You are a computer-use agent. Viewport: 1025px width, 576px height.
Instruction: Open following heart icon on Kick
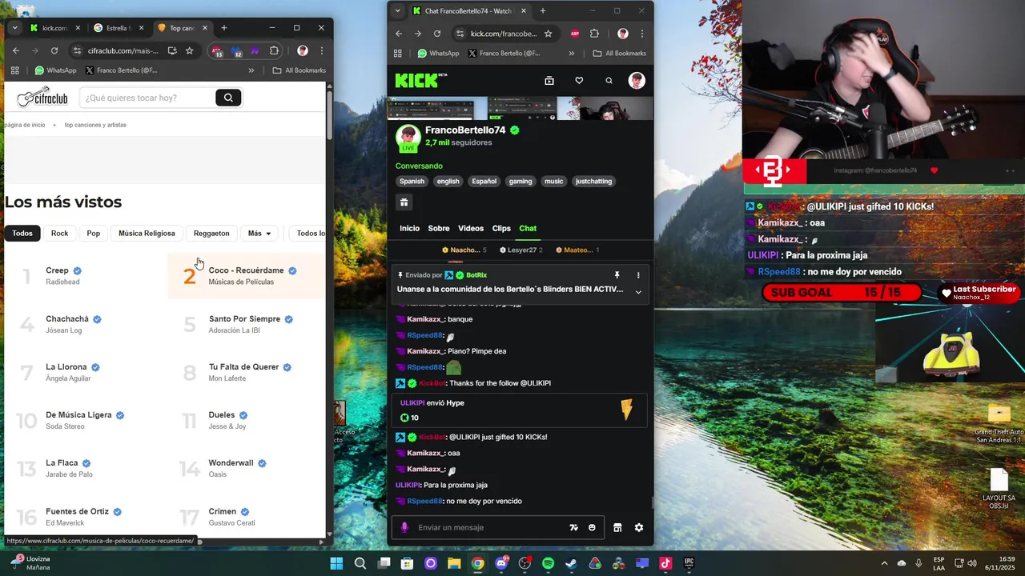tap(579, 81)
